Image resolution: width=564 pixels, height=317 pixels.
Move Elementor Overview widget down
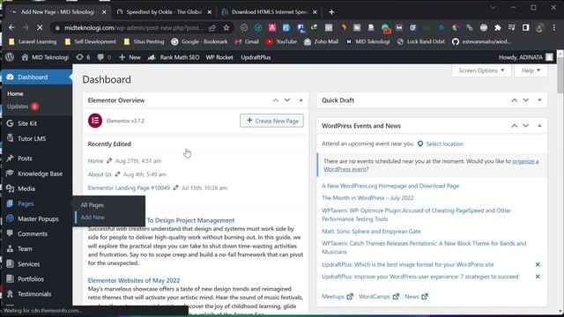coord(287,100)
